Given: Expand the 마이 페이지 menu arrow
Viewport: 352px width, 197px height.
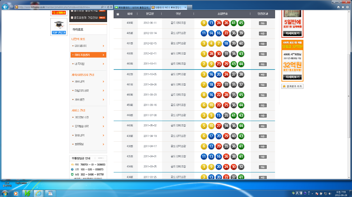Looking at the screenshot, I should pos(103,46).
